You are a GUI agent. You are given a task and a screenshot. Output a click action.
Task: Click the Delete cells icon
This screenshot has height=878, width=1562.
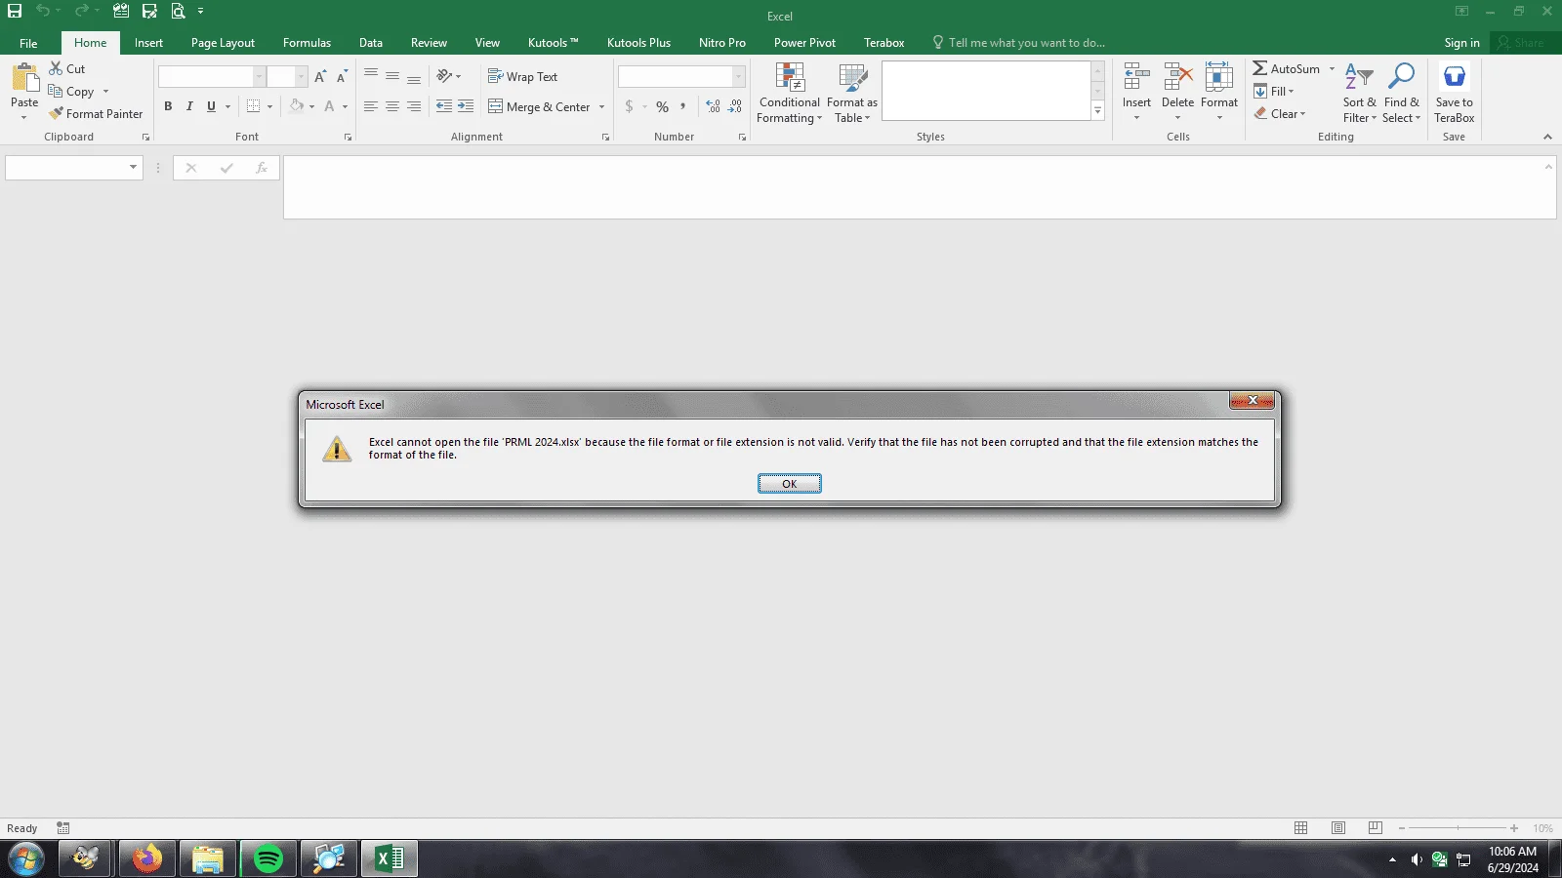tap(1177, 77)
